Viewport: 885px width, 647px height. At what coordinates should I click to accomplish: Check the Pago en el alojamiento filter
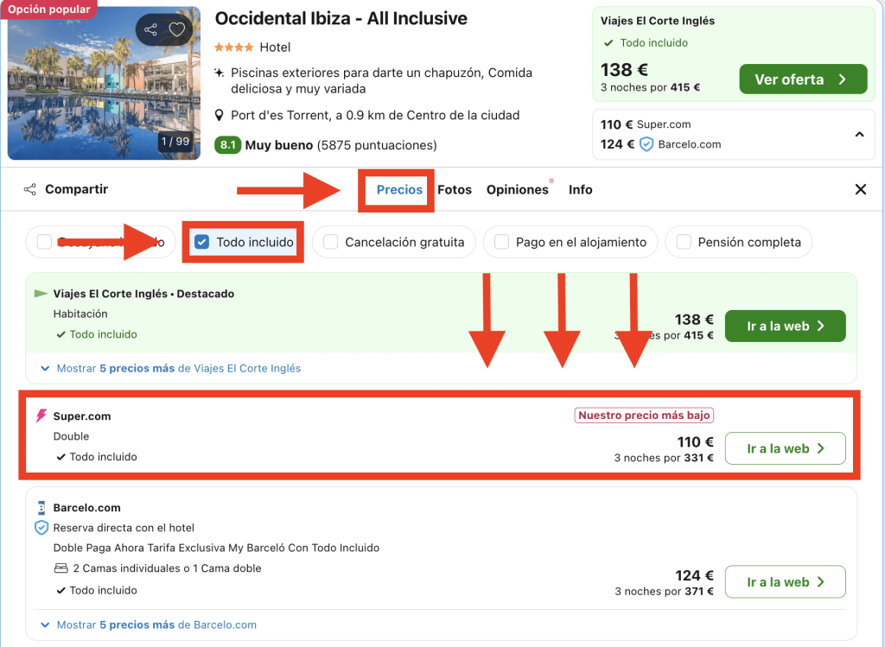(501, 243)
